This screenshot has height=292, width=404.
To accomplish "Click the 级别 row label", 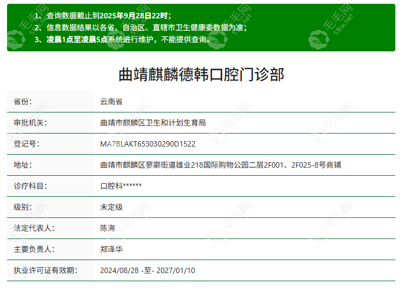I will click(23, 207).
